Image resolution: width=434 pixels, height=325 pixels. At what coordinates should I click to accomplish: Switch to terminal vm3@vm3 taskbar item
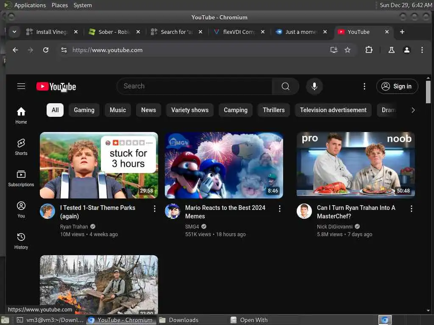tap(50, 320)
